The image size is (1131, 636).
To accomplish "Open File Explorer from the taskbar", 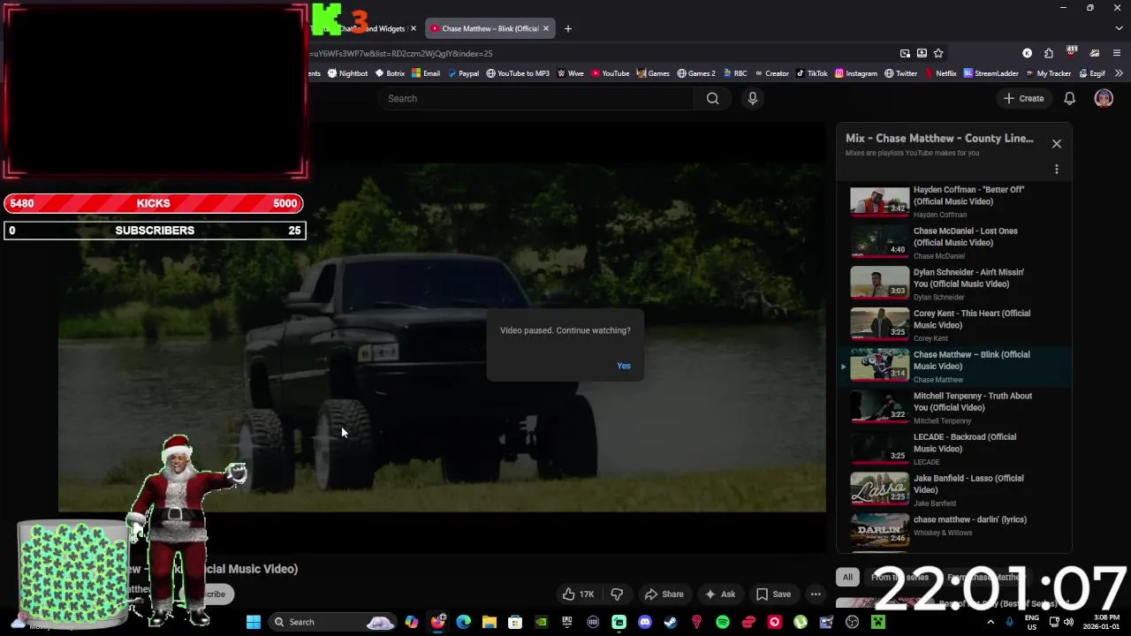I will 489,622.
